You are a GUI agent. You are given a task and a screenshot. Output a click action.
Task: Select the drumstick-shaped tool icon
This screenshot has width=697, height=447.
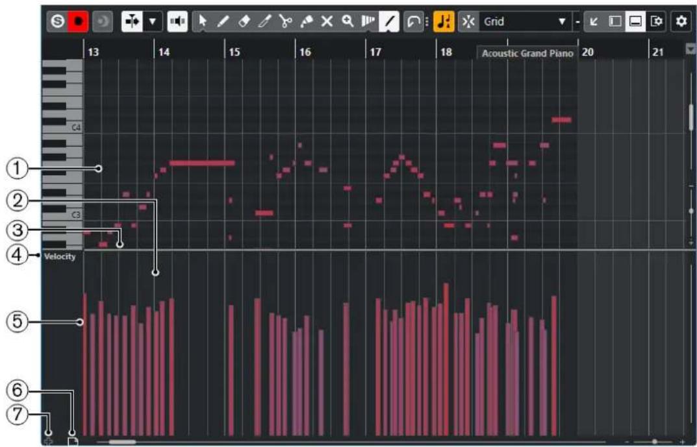pos(368,21)
